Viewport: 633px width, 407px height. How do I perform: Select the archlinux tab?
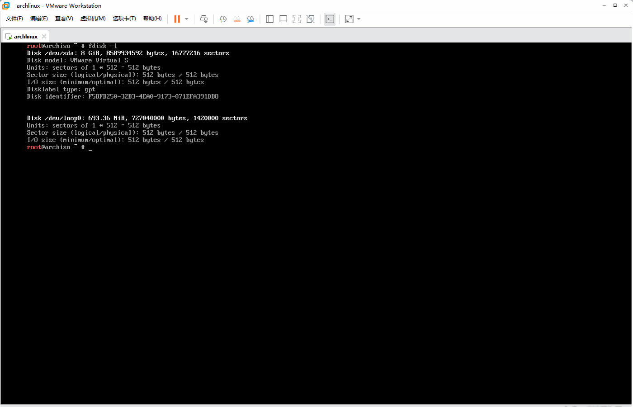(x=25, y=36)
